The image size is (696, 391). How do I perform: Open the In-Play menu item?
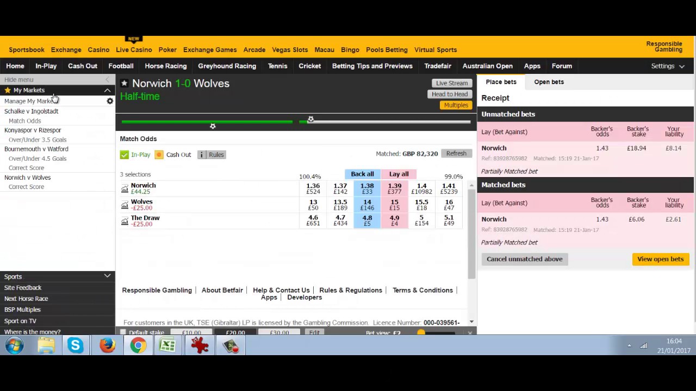pos(46,66)
